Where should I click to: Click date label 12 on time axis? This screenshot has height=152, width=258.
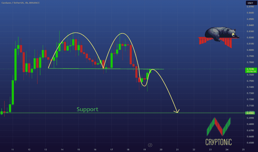[x=29, y=150]
